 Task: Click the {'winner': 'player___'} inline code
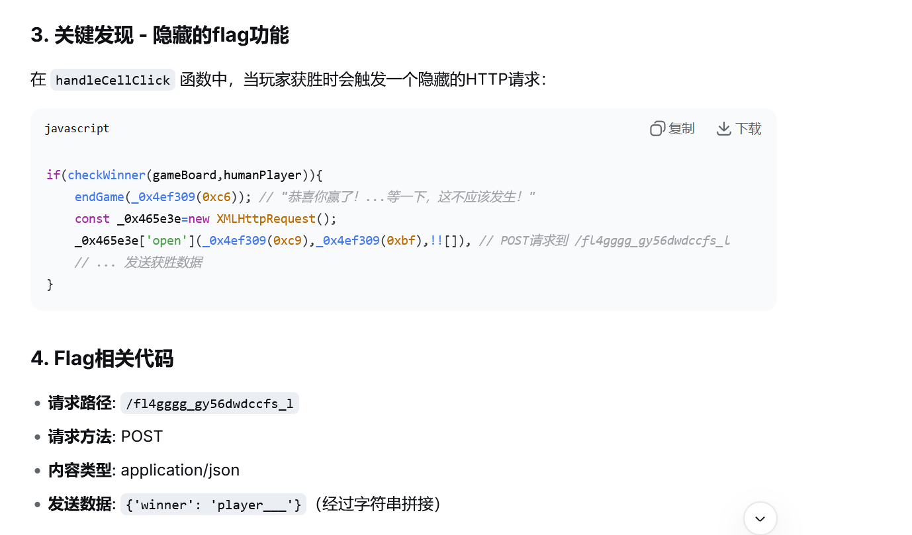click(213, 505)
